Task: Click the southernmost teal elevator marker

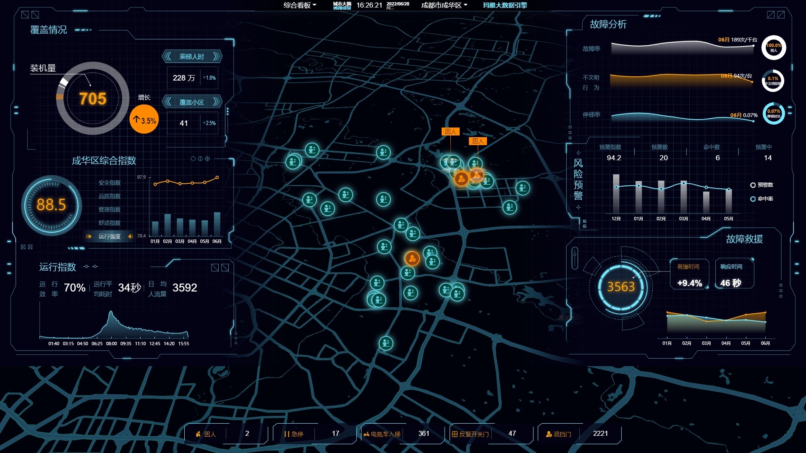Action: (x=386, y=344)
